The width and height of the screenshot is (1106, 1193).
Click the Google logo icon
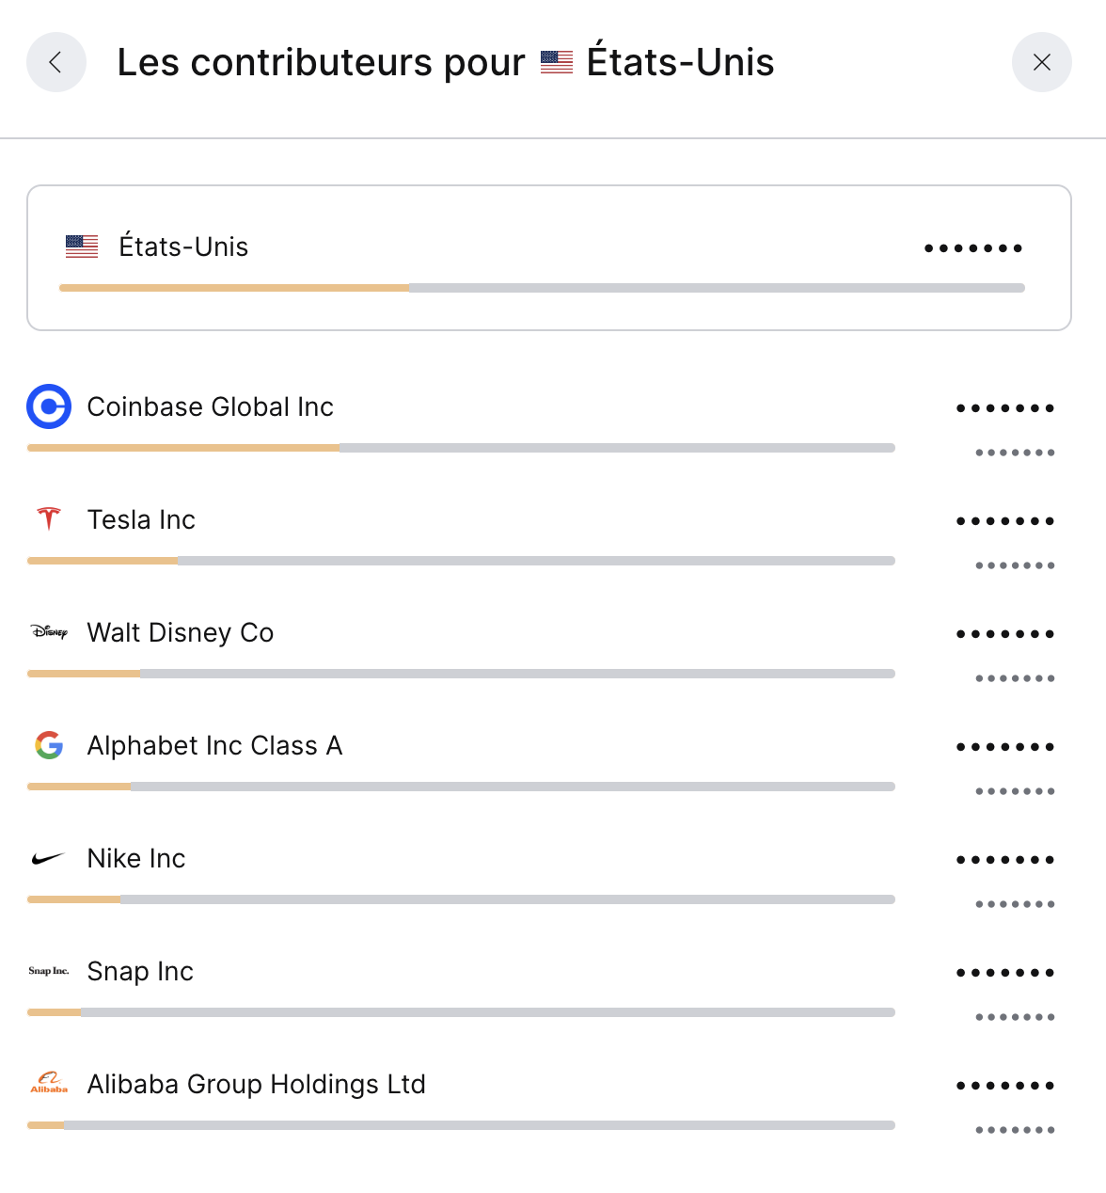point(49,745)
